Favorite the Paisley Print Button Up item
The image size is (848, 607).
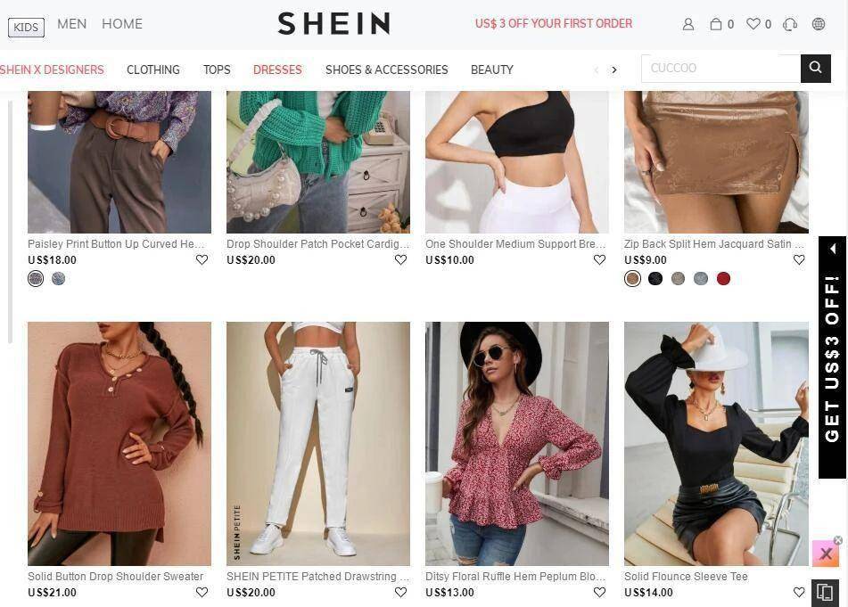(202, 260)
